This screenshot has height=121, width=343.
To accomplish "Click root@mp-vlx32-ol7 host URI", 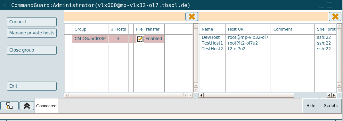I will pyautogui.click(x=248, y=38).
